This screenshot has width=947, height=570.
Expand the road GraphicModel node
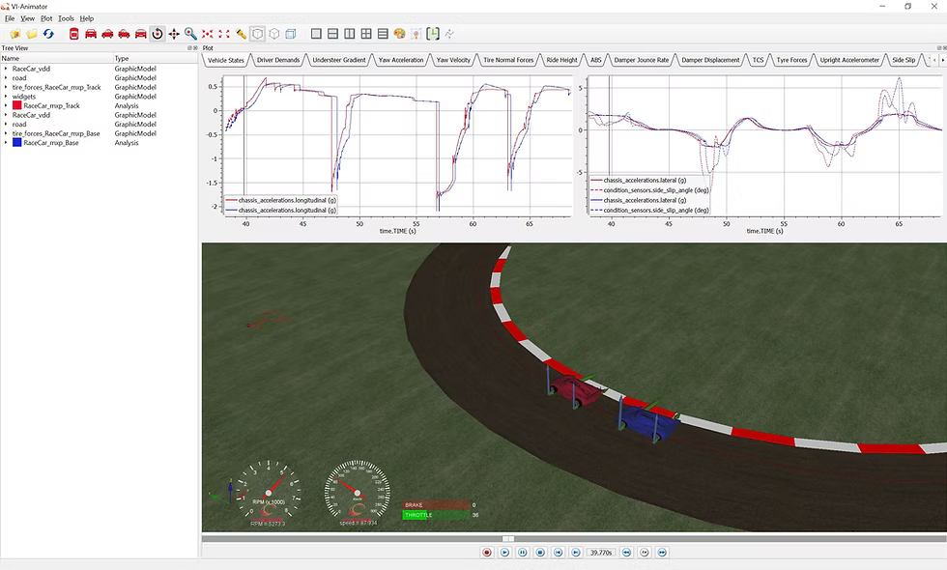point(6,78)
